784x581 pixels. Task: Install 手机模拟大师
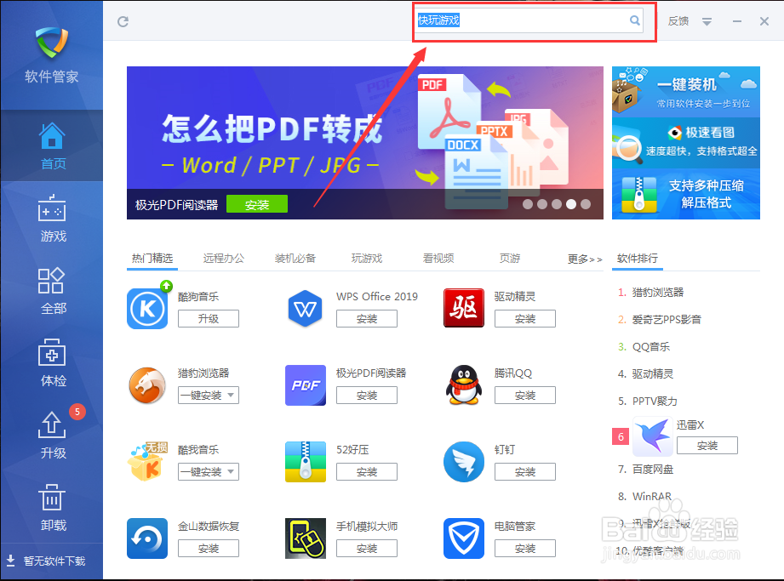click(367, 548)
